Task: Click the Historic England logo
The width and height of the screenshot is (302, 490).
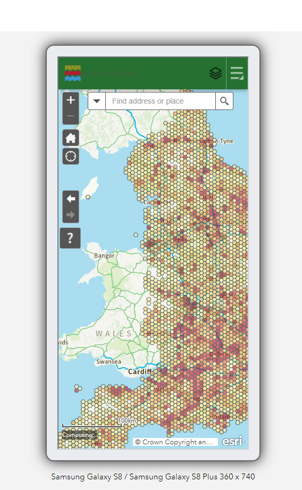Action: pos(73,73)
